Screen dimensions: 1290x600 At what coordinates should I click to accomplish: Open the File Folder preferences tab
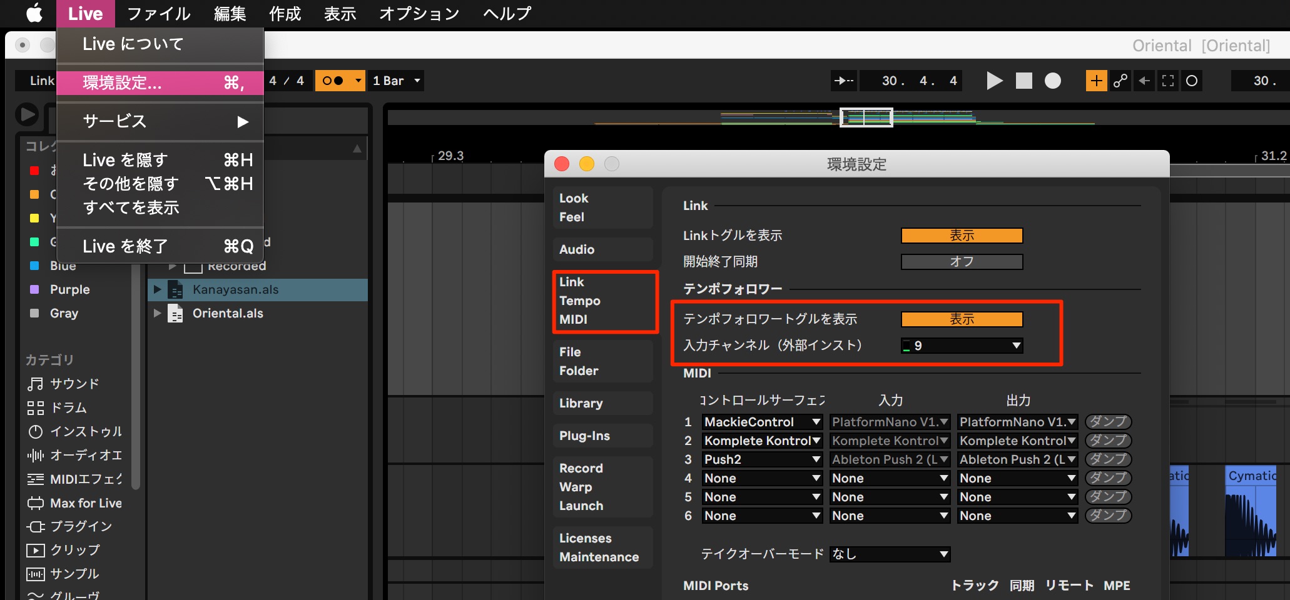coord(602,361)
